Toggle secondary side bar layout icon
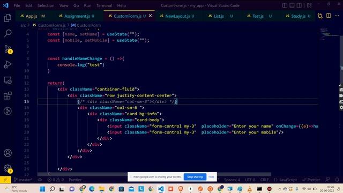 pos(299,5)
